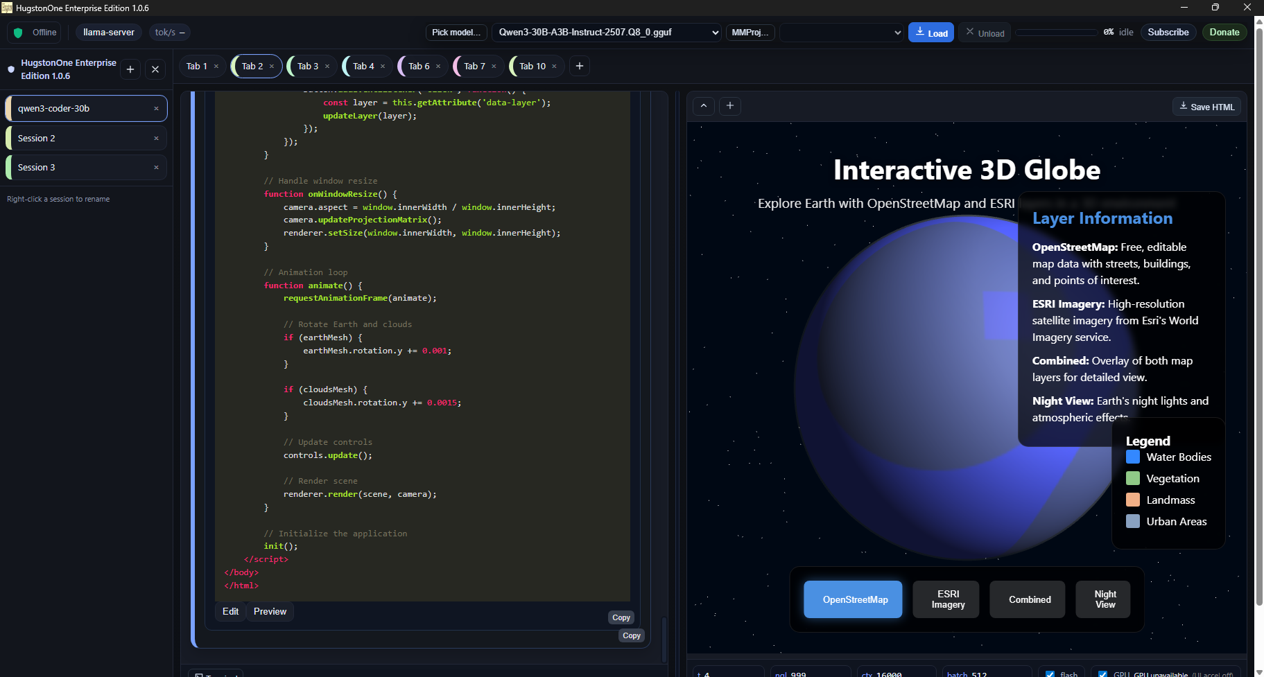Toggle the GPU checkbox
The height and width of the screenshot is (677, 1264).
(x=1102, y=674)
